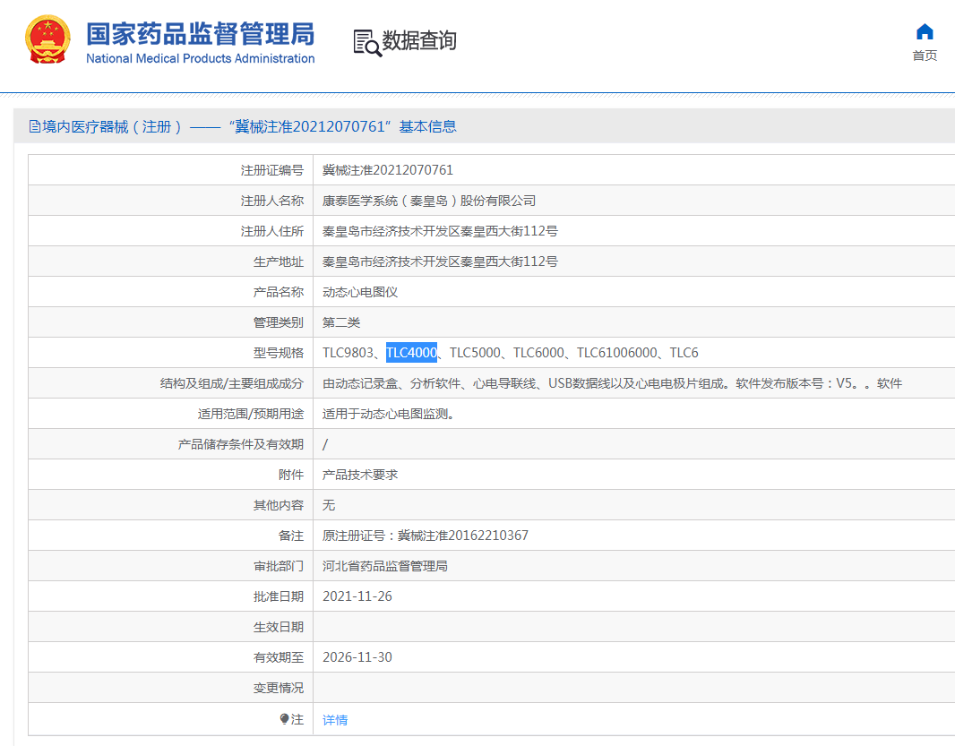955x746 pixels.
Task: Click the document icon before 境内医疗器械
Action: pos(35,126)
